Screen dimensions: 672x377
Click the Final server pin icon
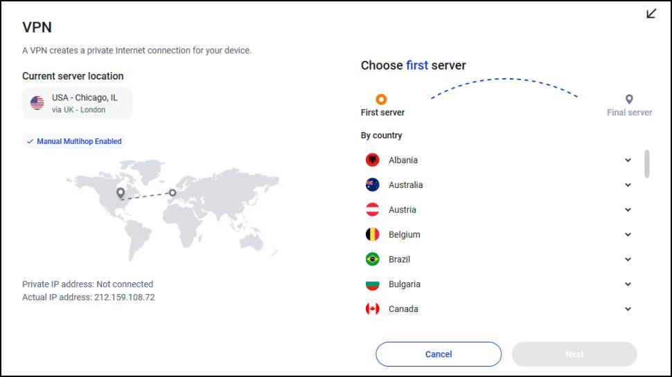[x=629, y=100]
